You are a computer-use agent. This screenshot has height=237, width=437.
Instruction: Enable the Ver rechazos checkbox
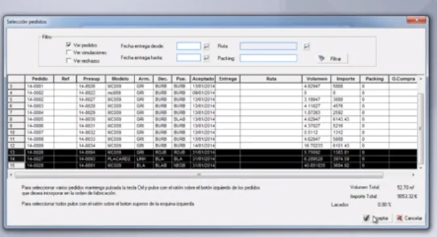[68, 61]
